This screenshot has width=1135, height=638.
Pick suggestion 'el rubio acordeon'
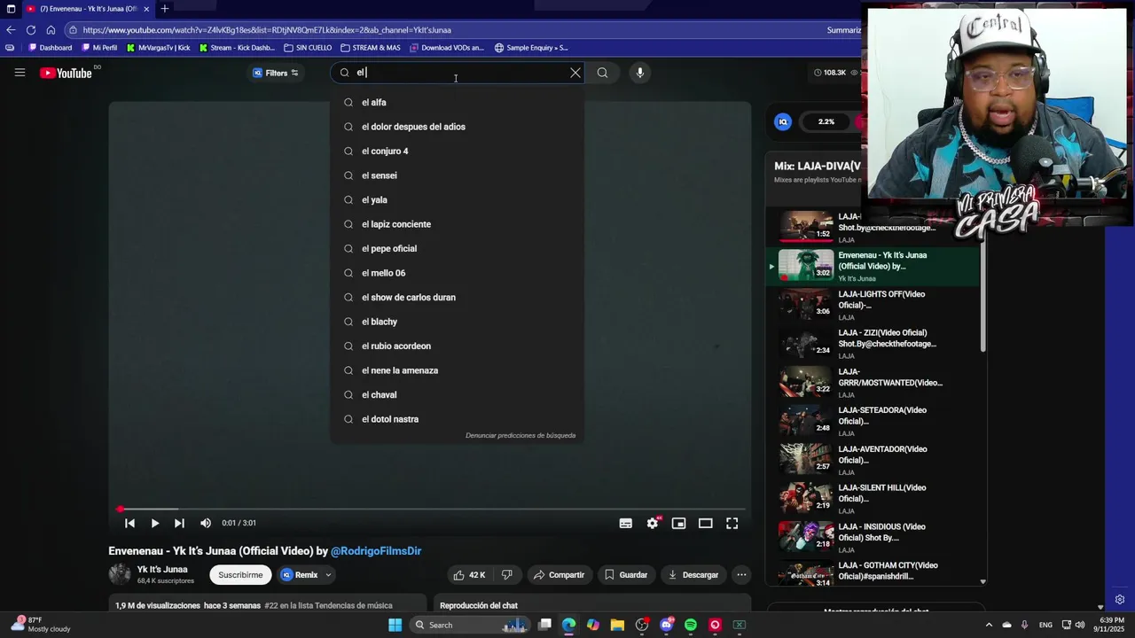[x=457, y=346]
